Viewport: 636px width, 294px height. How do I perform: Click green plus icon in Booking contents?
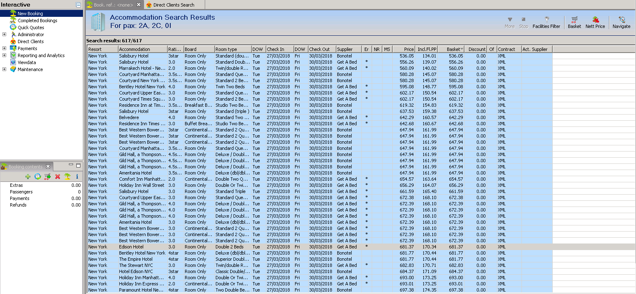tap(28, 177)
